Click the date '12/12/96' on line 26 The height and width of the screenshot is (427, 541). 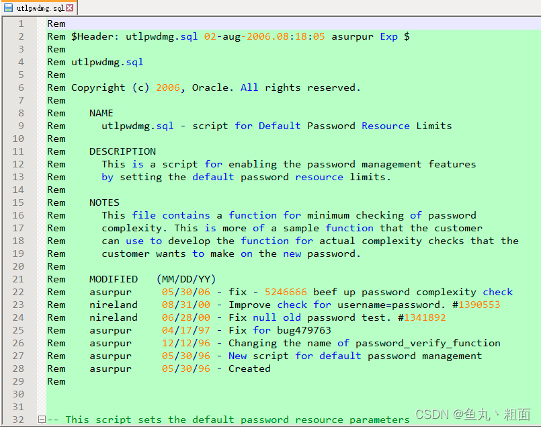point(185,343)
